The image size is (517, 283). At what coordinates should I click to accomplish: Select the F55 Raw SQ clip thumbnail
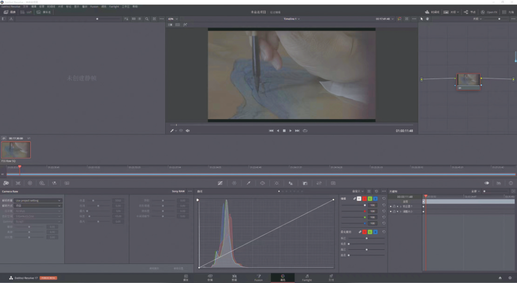[16, 150]
